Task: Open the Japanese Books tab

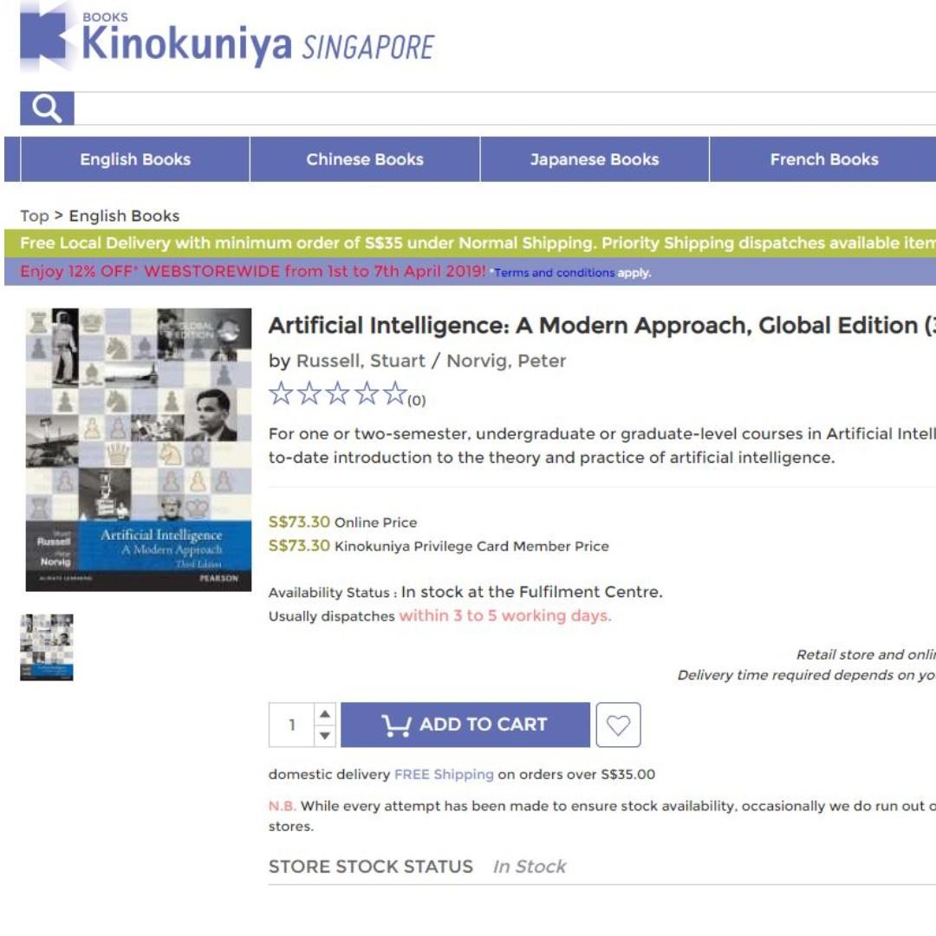Action: [595, 159]
